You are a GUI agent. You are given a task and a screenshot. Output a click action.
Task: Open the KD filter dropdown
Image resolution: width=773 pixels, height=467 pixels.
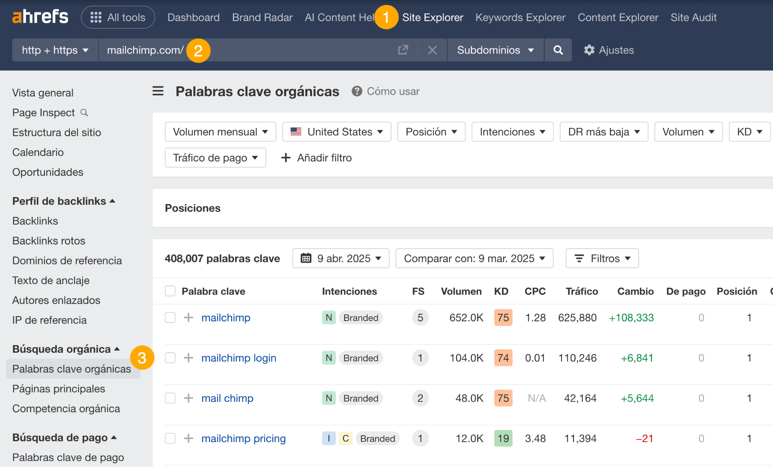[750, 132]
